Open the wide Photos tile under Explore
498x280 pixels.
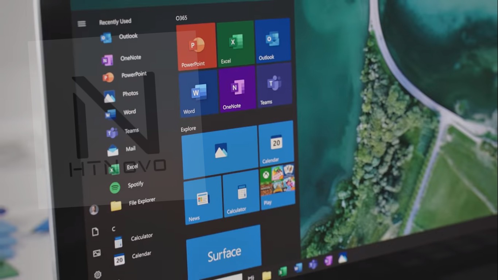(x=220, y=152)
